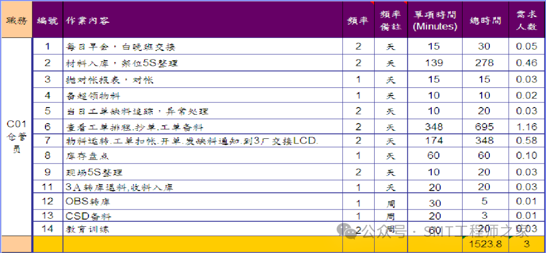The image size is (546, 253).
Task: Select the 需求人數 header cell
Action: tap(526, 21)
